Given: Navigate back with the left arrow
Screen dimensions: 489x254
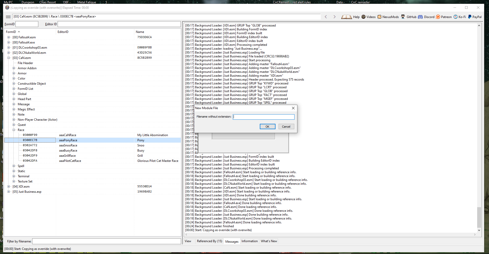Looking at the screenshot, I should (x=326, y=17).
